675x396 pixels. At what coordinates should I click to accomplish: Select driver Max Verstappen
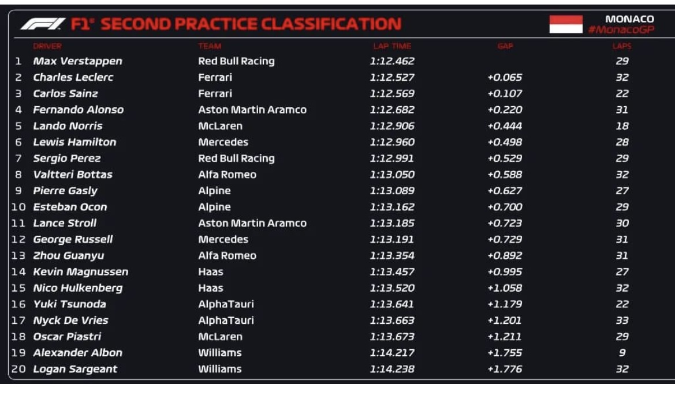point(77,61)
